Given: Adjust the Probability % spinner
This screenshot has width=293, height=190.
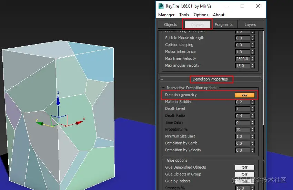Looking at the screenshot, I should 252,130.
